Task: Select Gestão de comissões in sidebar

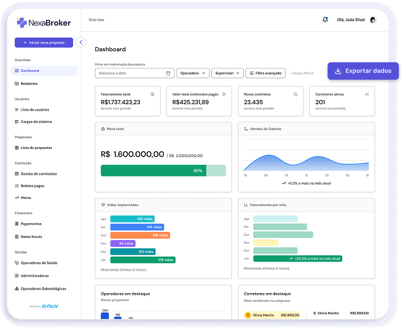Action: [38, 174]
